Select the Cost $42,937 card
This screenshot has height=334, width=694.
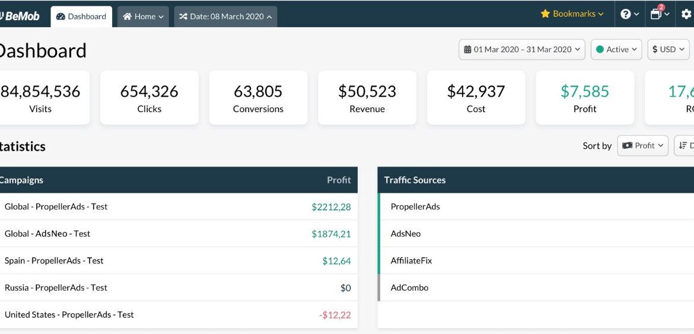click(x=476, y=98)
